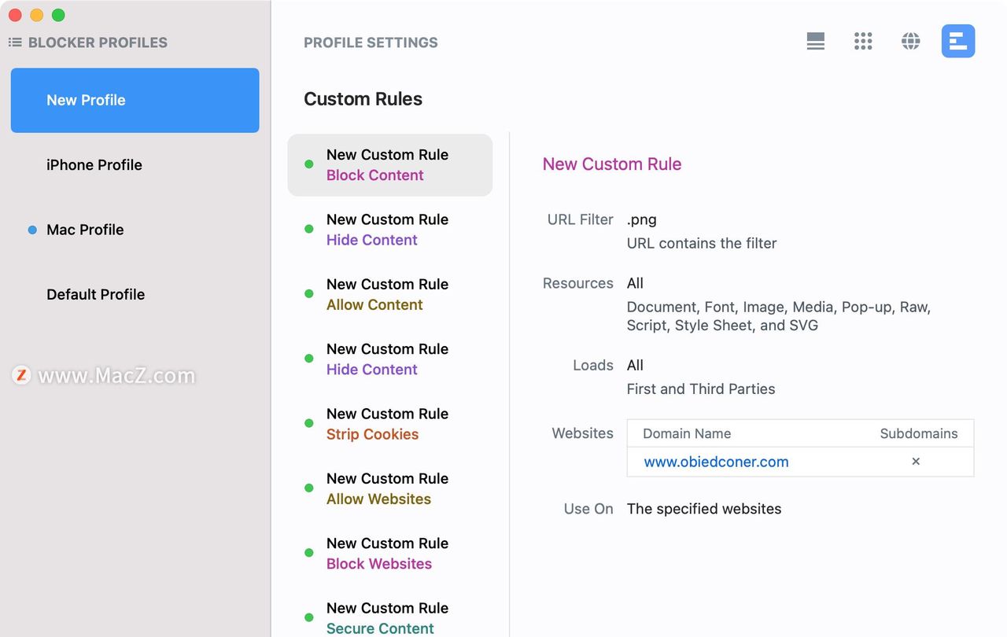This screenshot has height=637, width=1007.
Task: Toggle the green status dot for Block Content
Action: [309, 164]
